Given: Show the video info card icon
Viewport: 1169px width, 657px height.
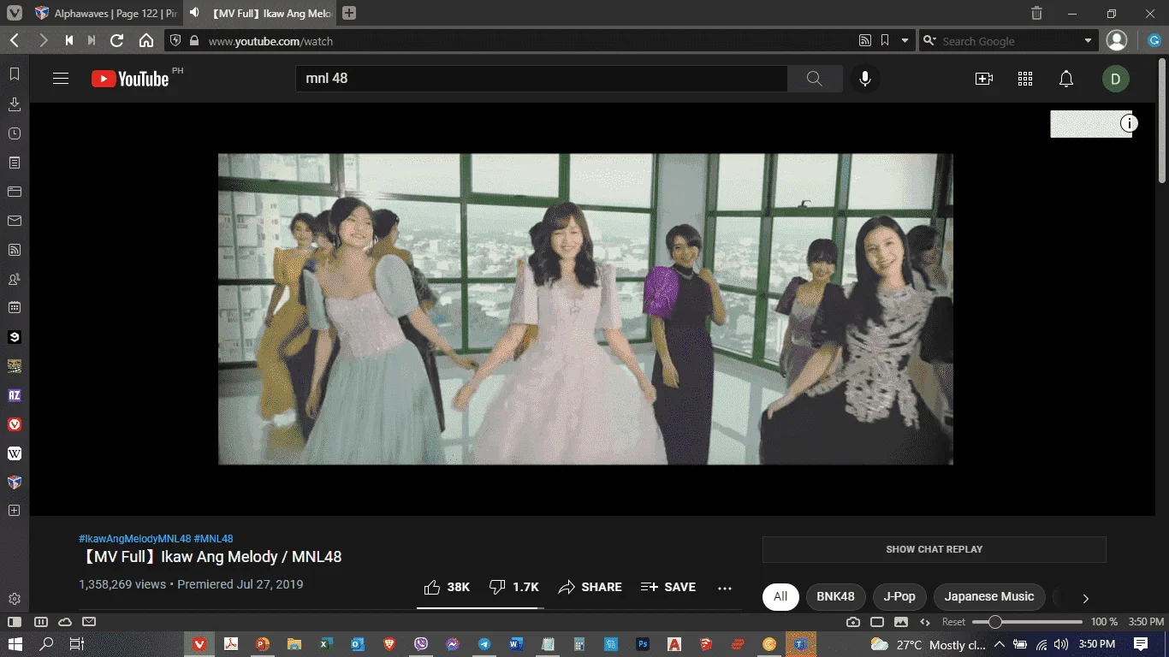Looking at the screenshot, I should pyautogui.click(x=1130, y=123).
